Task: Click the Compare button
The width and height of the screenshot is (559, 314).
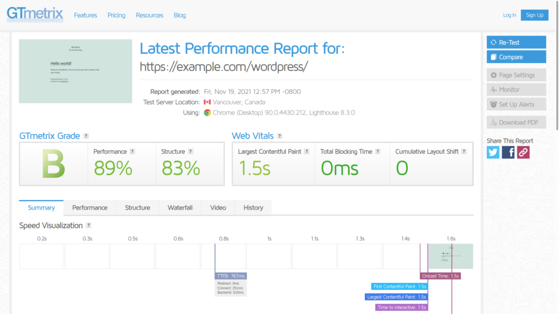Action: [516, 57]
